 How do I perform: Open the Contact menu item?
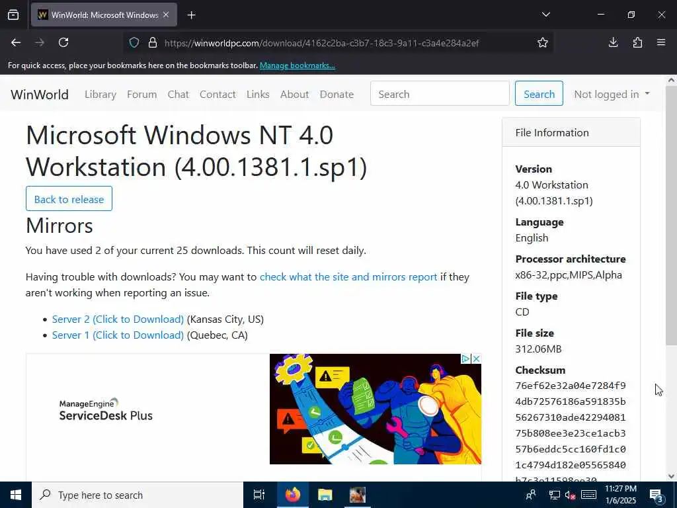click(218, 94)
